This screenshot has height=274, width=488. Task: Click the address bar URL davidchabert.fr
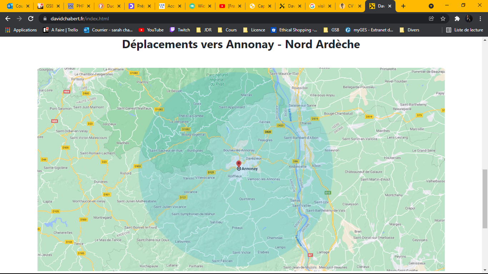(80, 19)
